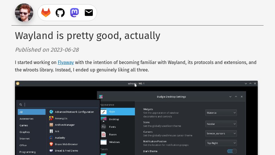Open the Widgets Materia dropdown
This screenshot has width=275, height=155.
pyautogui.click(x=221, y=113)
